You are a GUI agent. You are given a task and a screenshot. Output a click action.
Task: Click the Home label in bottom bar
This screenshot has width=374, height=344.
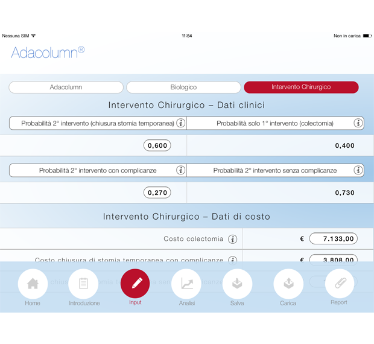33,303
